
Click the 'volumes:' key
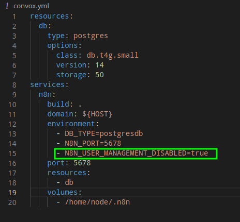[65, 192]
